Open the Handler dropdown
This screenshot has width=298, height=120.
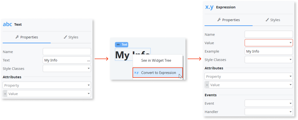268,112
